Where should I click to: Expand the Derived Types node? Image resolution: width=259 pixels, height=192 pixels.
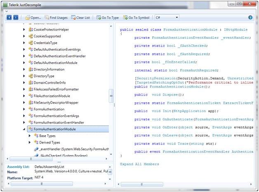click(x=30, y=142)
